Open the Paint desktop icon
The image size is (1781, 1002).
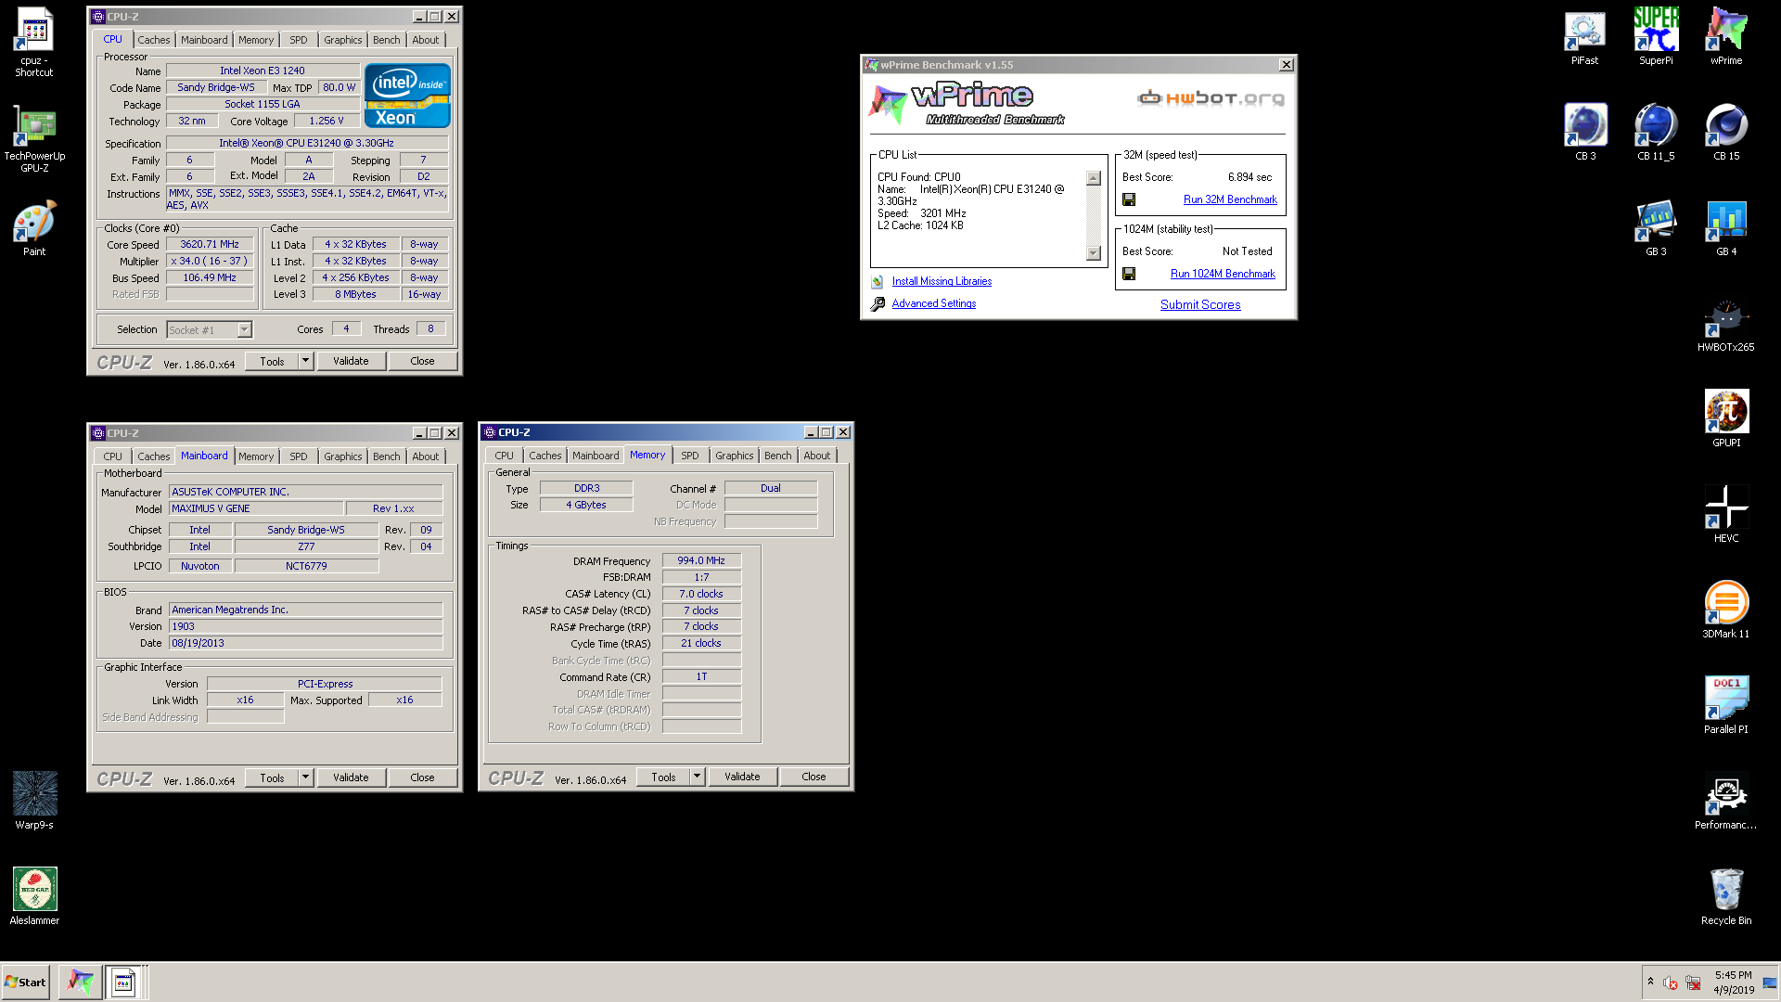[x=34, y=227]
